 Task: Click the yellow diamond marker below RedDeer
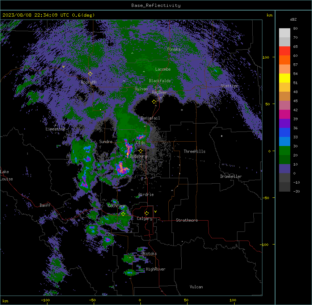(x=154, y=102)
